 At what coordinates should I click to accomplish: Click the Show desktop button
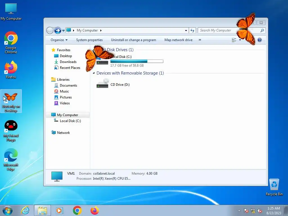click(x=286, y=210)
